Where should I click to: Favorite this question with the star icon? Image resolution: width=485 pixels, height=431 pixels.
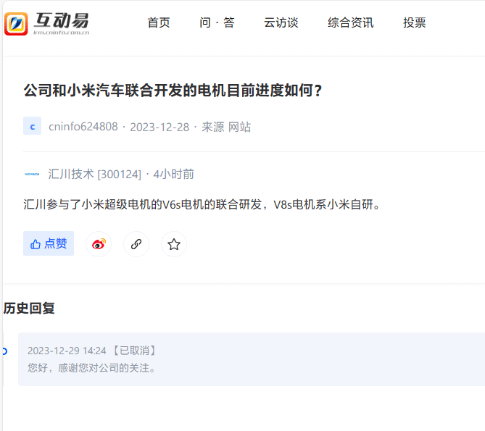tap(174, 244)
